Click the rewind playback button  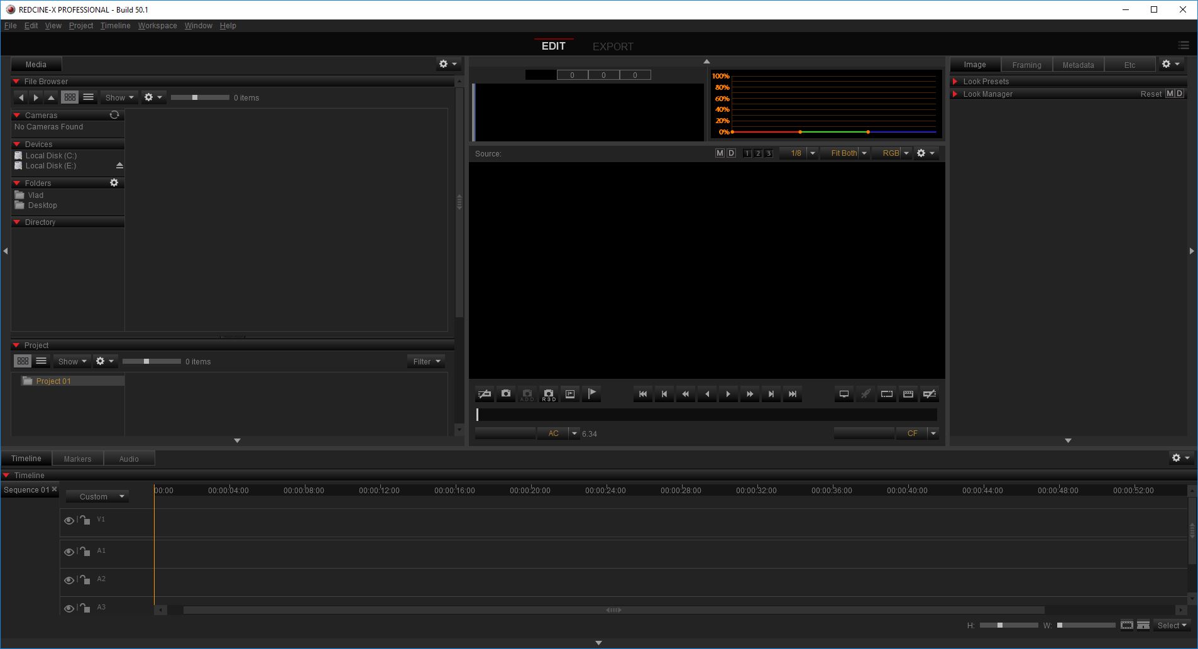(686, 394)
